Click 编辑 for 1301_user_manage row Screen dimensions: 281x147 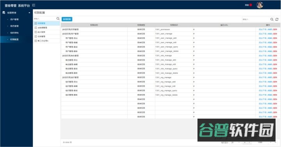270,34
